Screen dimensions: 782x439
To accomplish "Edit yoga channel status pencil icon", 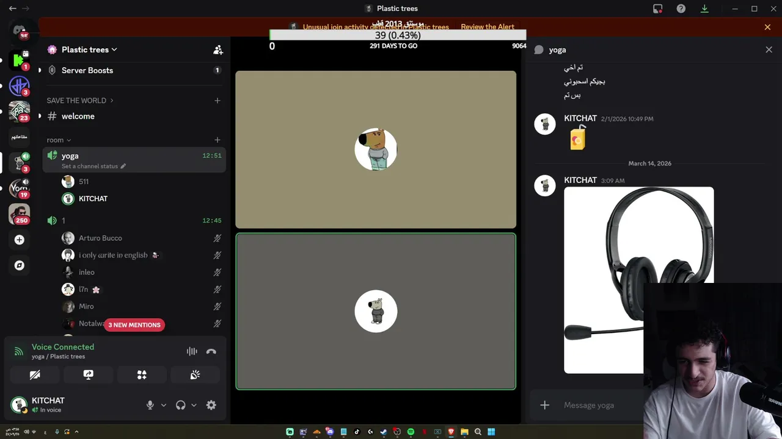I will [123, 166].
